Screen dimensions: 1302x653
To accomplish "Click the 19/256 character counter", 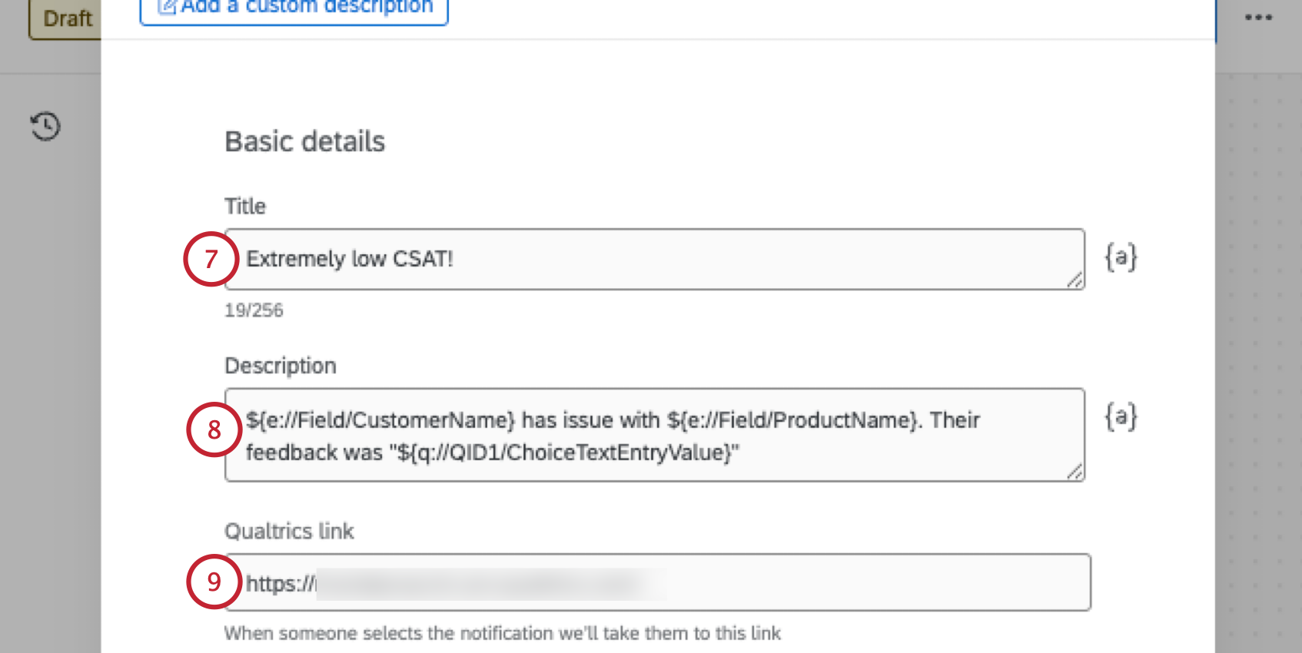I will (254, 310).
